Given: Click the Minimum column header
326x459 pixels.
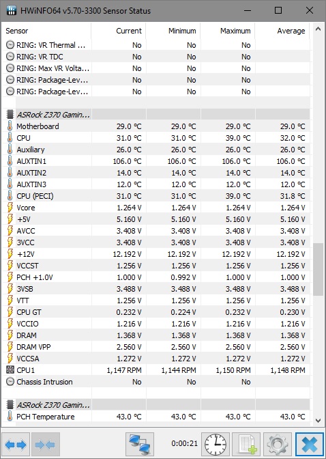Looking at the screenshot, I should 173,31.
